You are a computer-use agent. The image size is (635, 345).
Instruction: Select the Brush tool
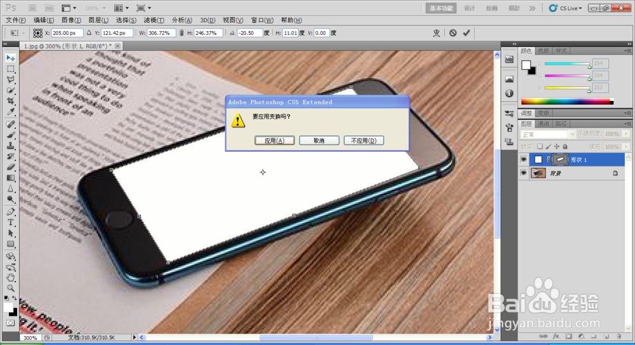click(x=11, y=135)
